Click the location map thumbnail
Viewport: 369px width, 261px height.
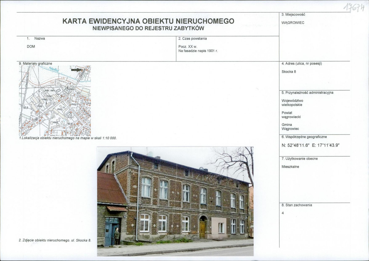click(x=55, y=101)
